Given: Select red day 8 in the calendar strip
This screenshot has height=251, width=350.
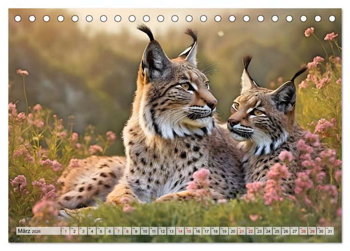Looking at the screenshot, I should (127, 231).
